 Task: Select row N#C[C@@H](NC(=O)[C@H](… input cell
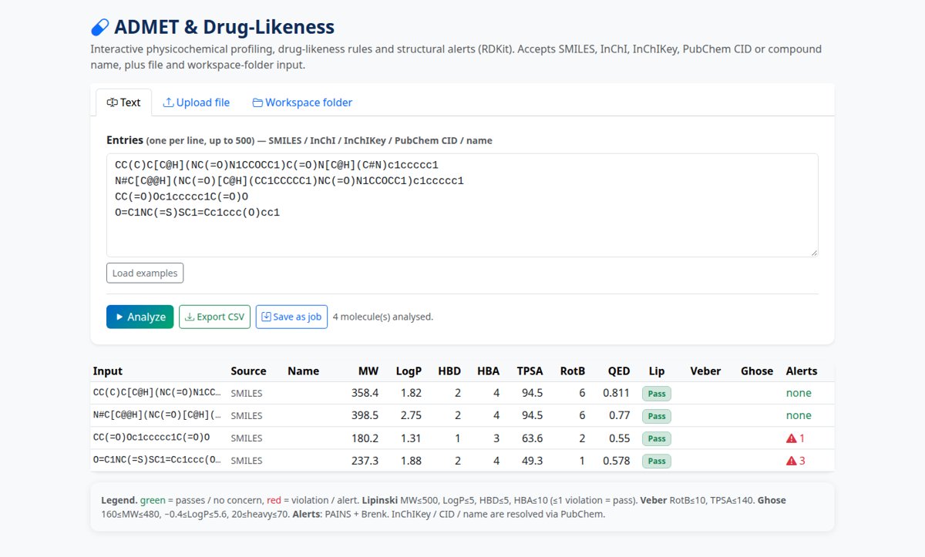click(x=157, y=415)
